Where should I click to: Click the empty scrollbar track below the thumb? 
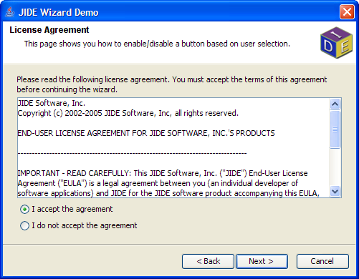335,167
